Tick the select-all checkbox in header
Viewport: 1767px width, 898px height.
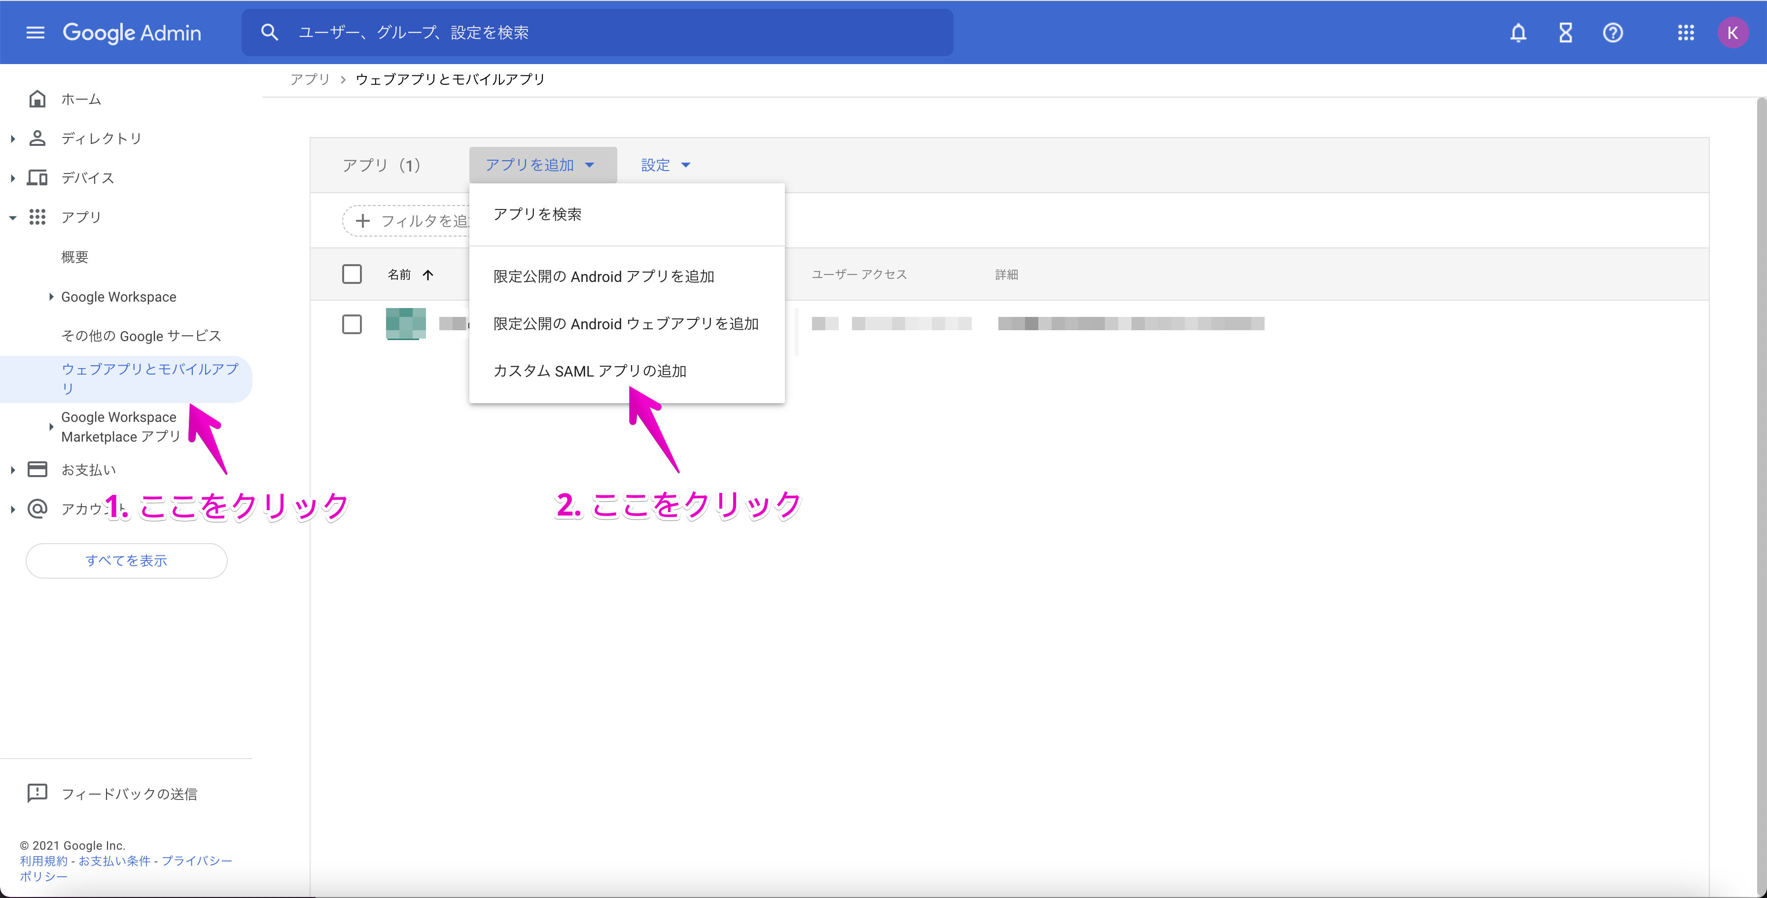pyautogui.click(x=352, y=274)
